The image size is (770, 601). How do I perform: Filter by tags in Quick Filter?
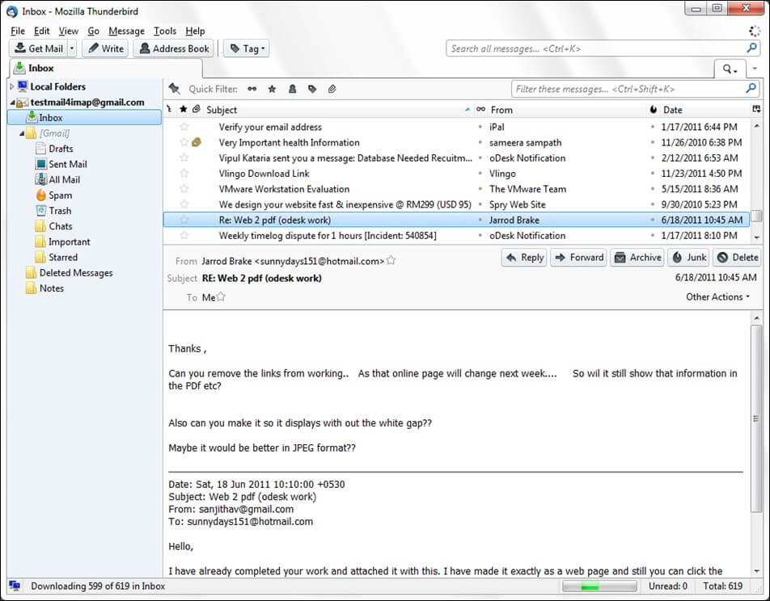(x=312, y=89)
